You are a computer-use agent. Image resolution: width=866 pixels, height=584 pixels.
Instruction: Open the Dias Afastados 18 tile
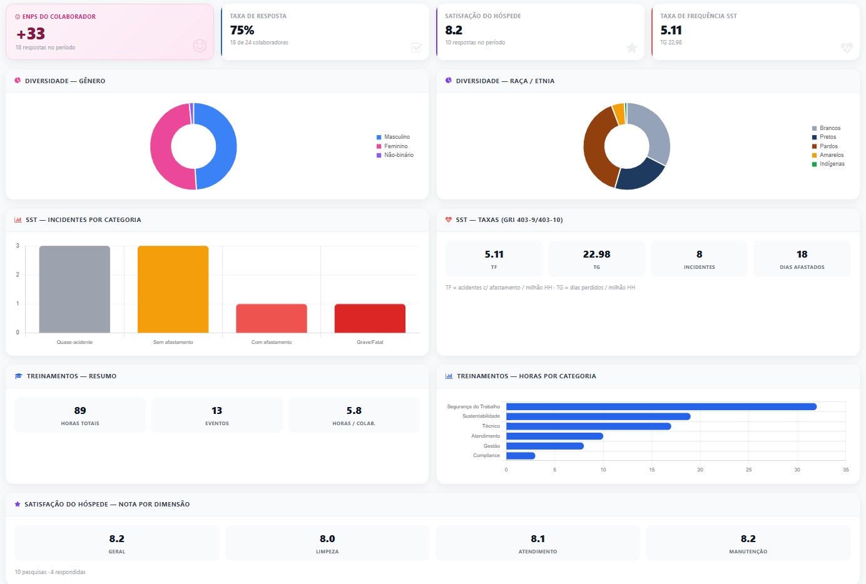(802, 259)
